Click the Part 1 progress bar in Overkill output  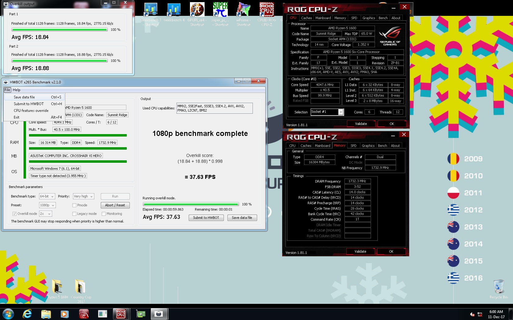tap(60, 30)
